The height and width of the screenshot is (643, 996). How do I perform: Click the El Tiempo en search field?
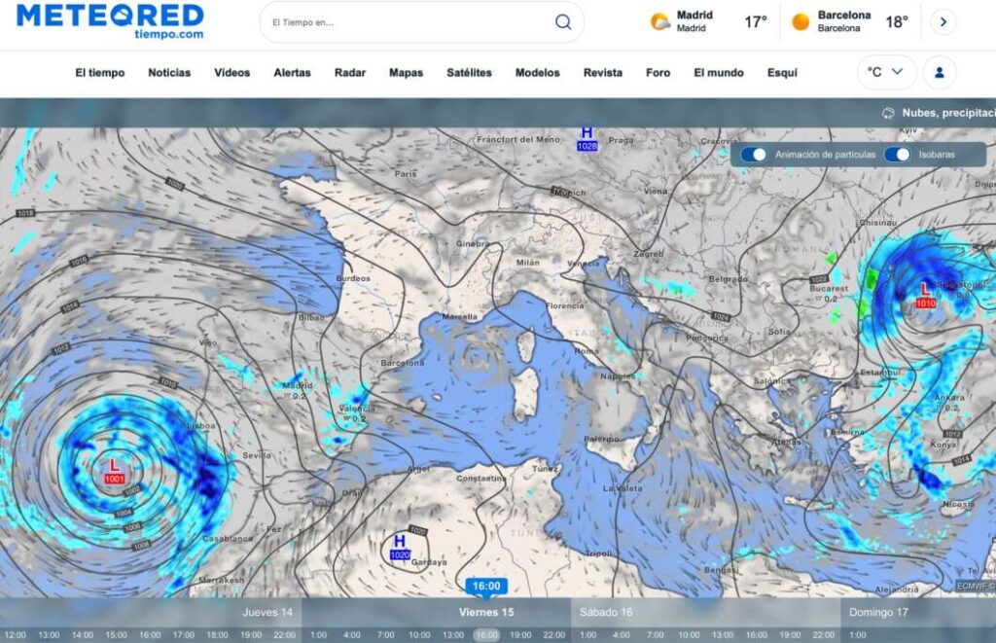(x=409, y=22)
